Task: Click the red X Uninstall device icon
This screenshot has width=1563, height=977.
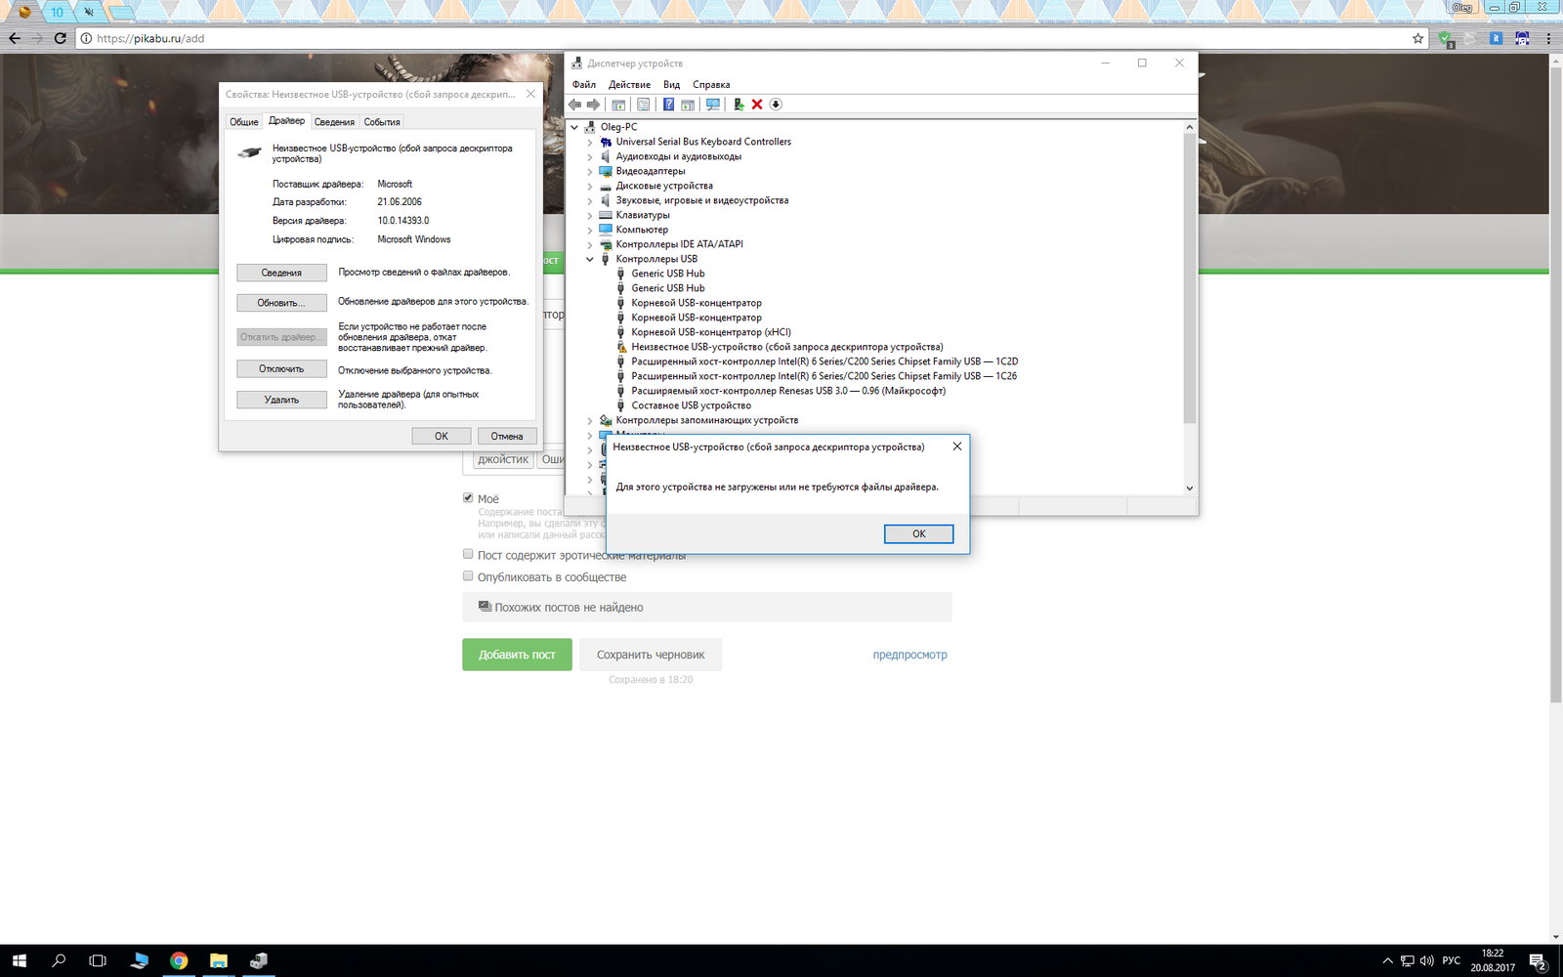Action: pyautogui.click(x=757, y=105)
